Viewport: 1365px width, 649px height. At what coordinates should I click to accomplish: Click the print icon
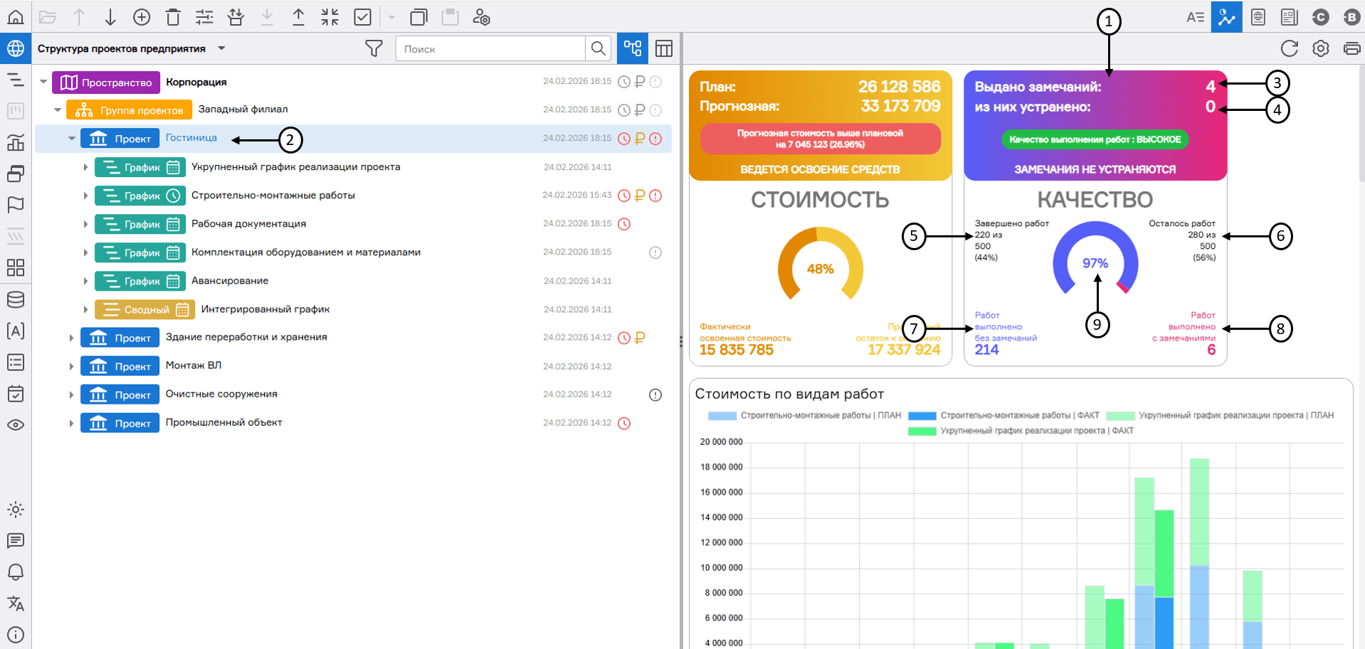click(1351, 48)
